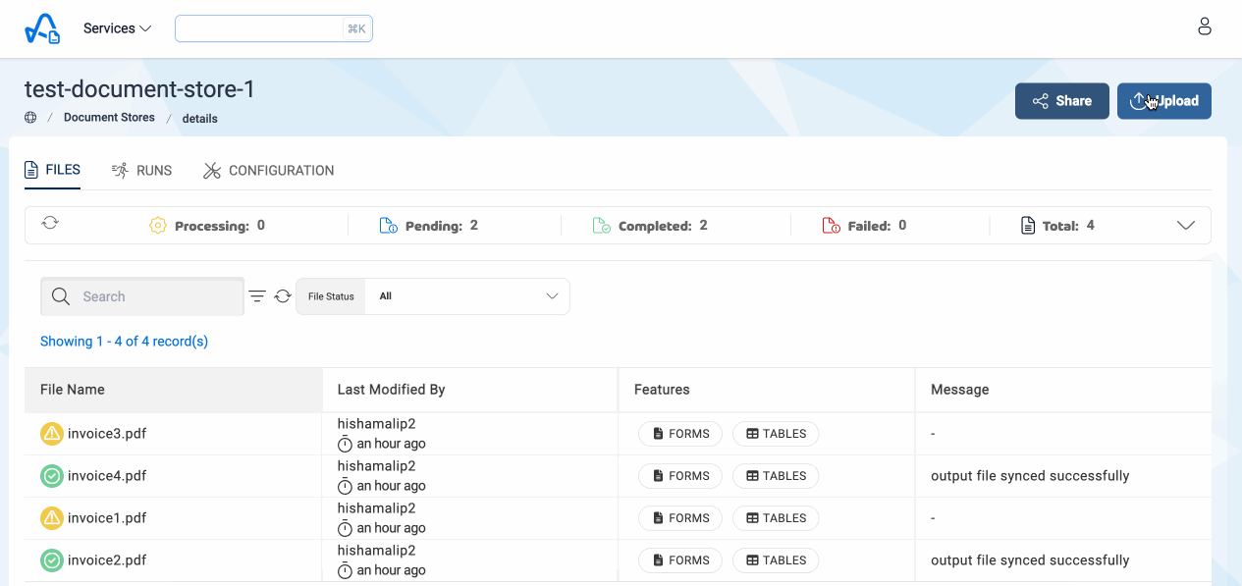Viewport: 1242px width, 586px height.
Task: Switch to the RUNS tab
Action: 141,171
